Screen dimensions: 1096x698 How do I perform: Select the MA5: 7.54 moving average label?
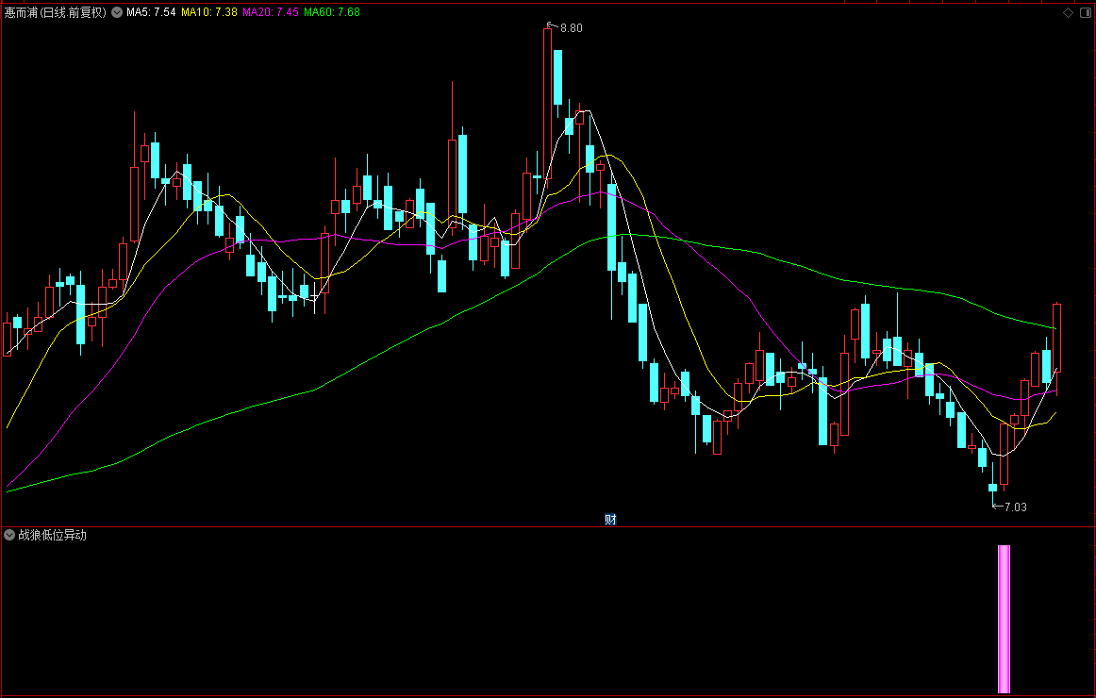pyautogui.click(x=151, y=12)
